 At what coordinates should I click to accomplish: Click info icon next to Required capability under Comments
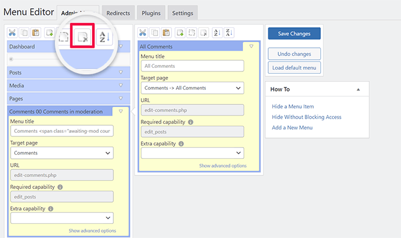(60, 187)
